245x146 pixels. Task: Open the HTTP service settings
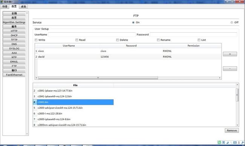pyautogui.click(x=14, y=31)
